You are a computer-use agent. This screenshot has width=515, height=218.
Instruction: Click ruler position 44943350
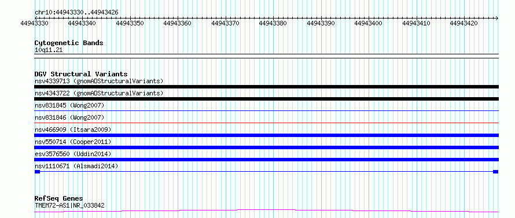130,23
